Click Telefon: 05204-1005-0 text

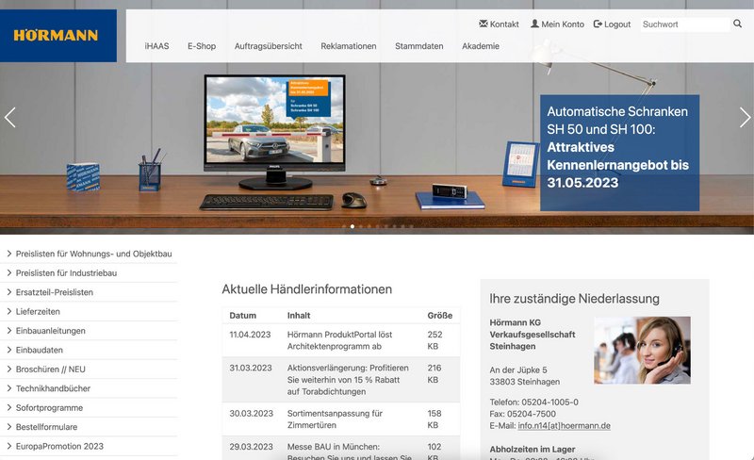coord(533,402)
